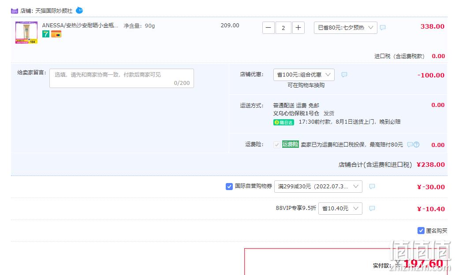
Task: Click the unit price 209.00
Action: pos(230,26)
